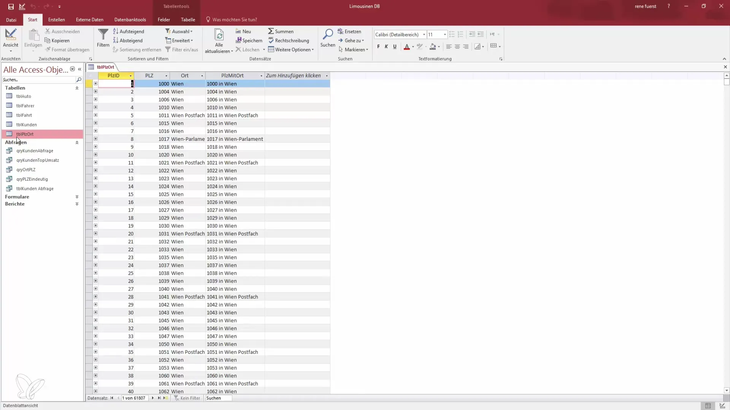Open Ort column filter dropdown
730x410 pixels.
click(x=202, y=76)
